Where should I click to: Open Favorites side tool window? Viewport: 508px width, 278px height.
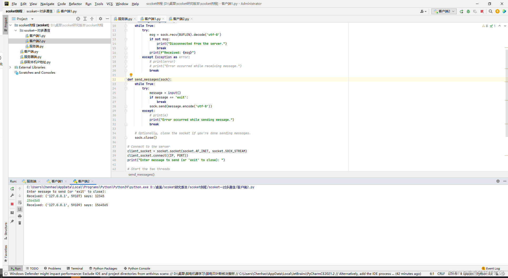6,254
